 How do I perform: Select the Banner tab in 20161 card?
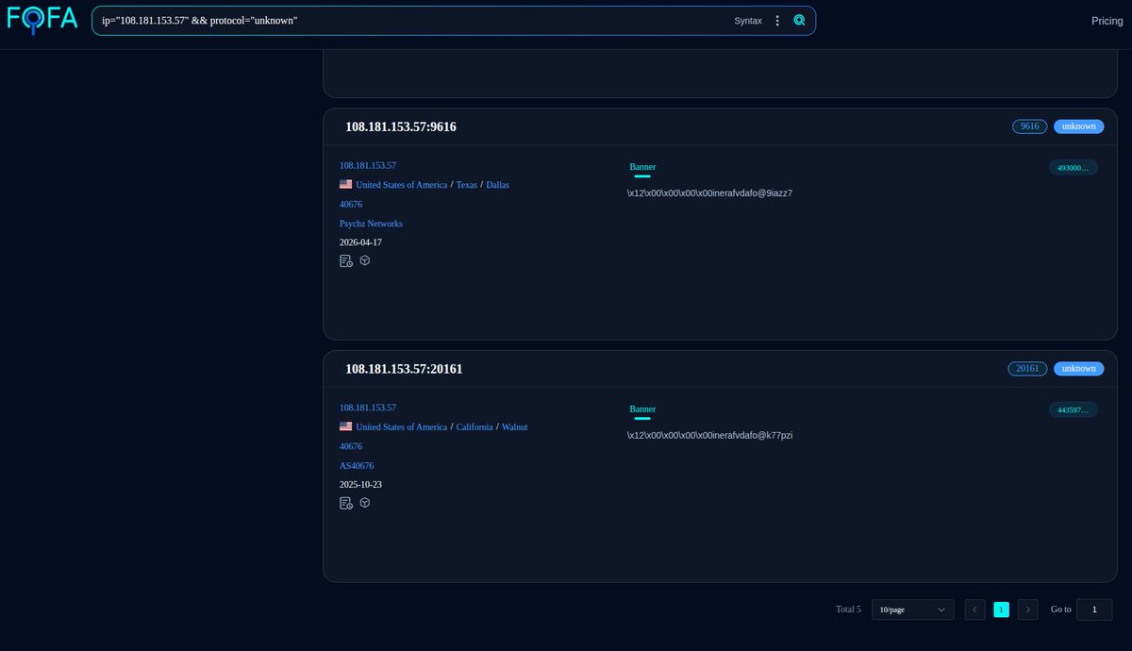click(x=642, y=410)
